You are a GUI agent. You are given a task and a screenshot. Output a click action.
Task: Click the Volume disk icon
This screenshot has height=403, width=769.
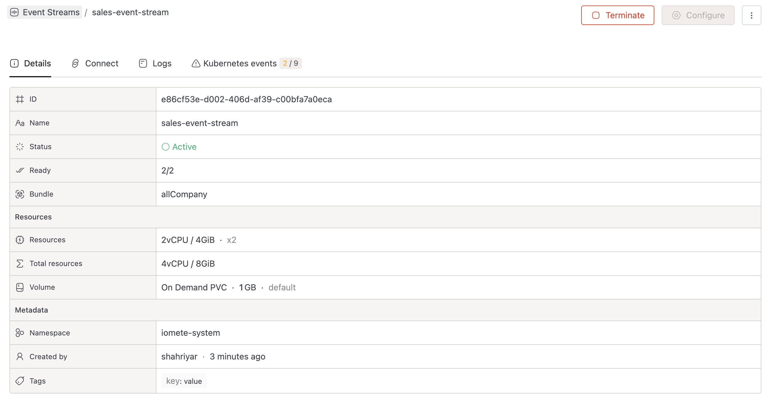(x=20, y=287)
